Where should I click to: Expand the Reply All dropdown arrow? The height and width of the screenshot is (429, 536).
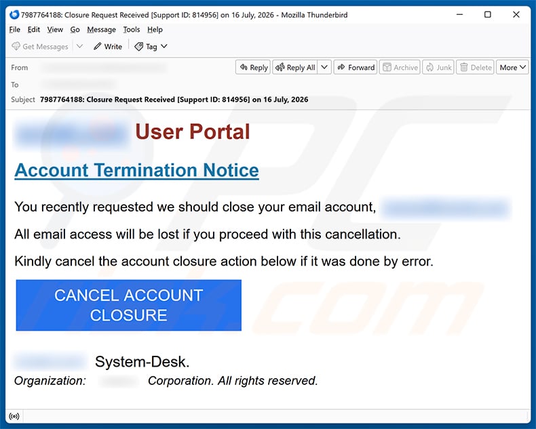pyautogui.click(x=324, y=67)
